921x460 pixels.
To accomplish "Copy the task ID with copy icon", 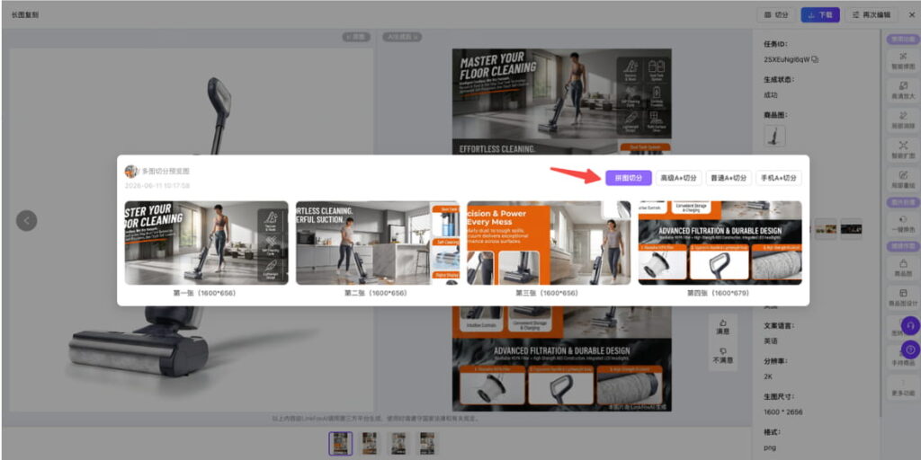I will (x=815, y=59).
